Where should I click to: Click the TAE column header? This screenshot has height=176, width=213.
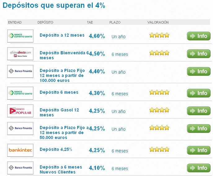click(90, 22)
